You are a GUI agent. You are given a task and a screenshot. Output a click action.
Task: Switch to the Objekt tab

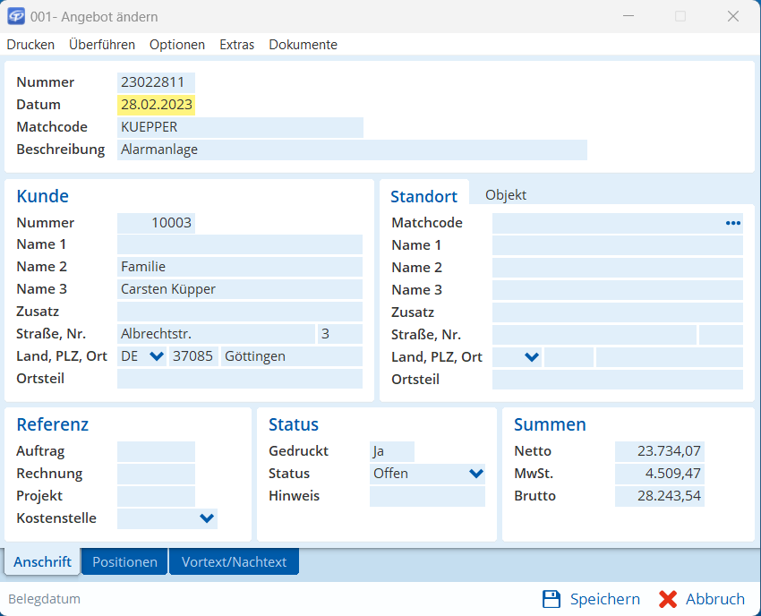pos(506,195)
